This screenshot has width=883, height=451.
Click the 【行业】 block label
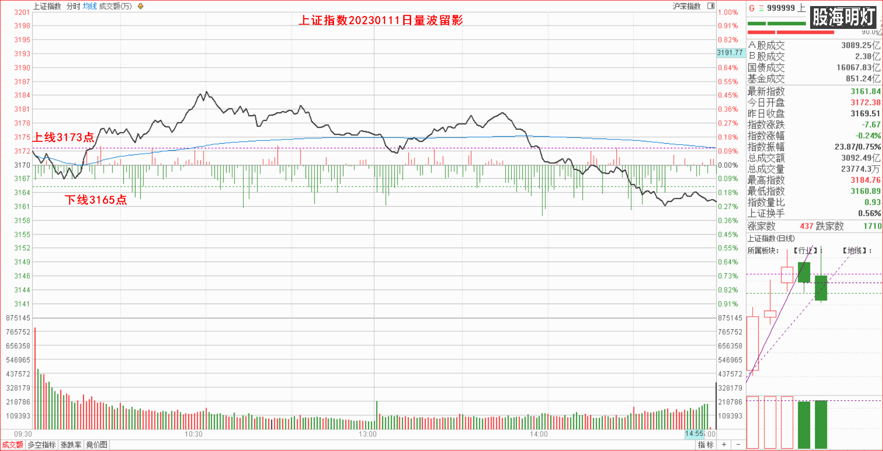click(805, 250)
